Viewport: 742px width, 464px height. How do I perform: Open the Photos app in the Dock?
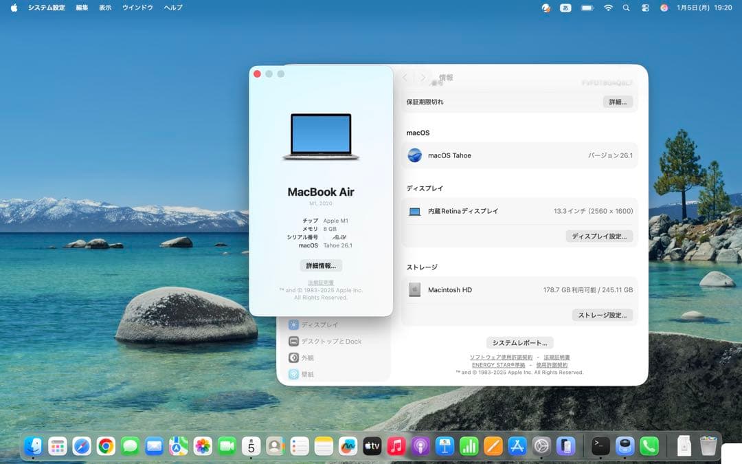(203, 446)
